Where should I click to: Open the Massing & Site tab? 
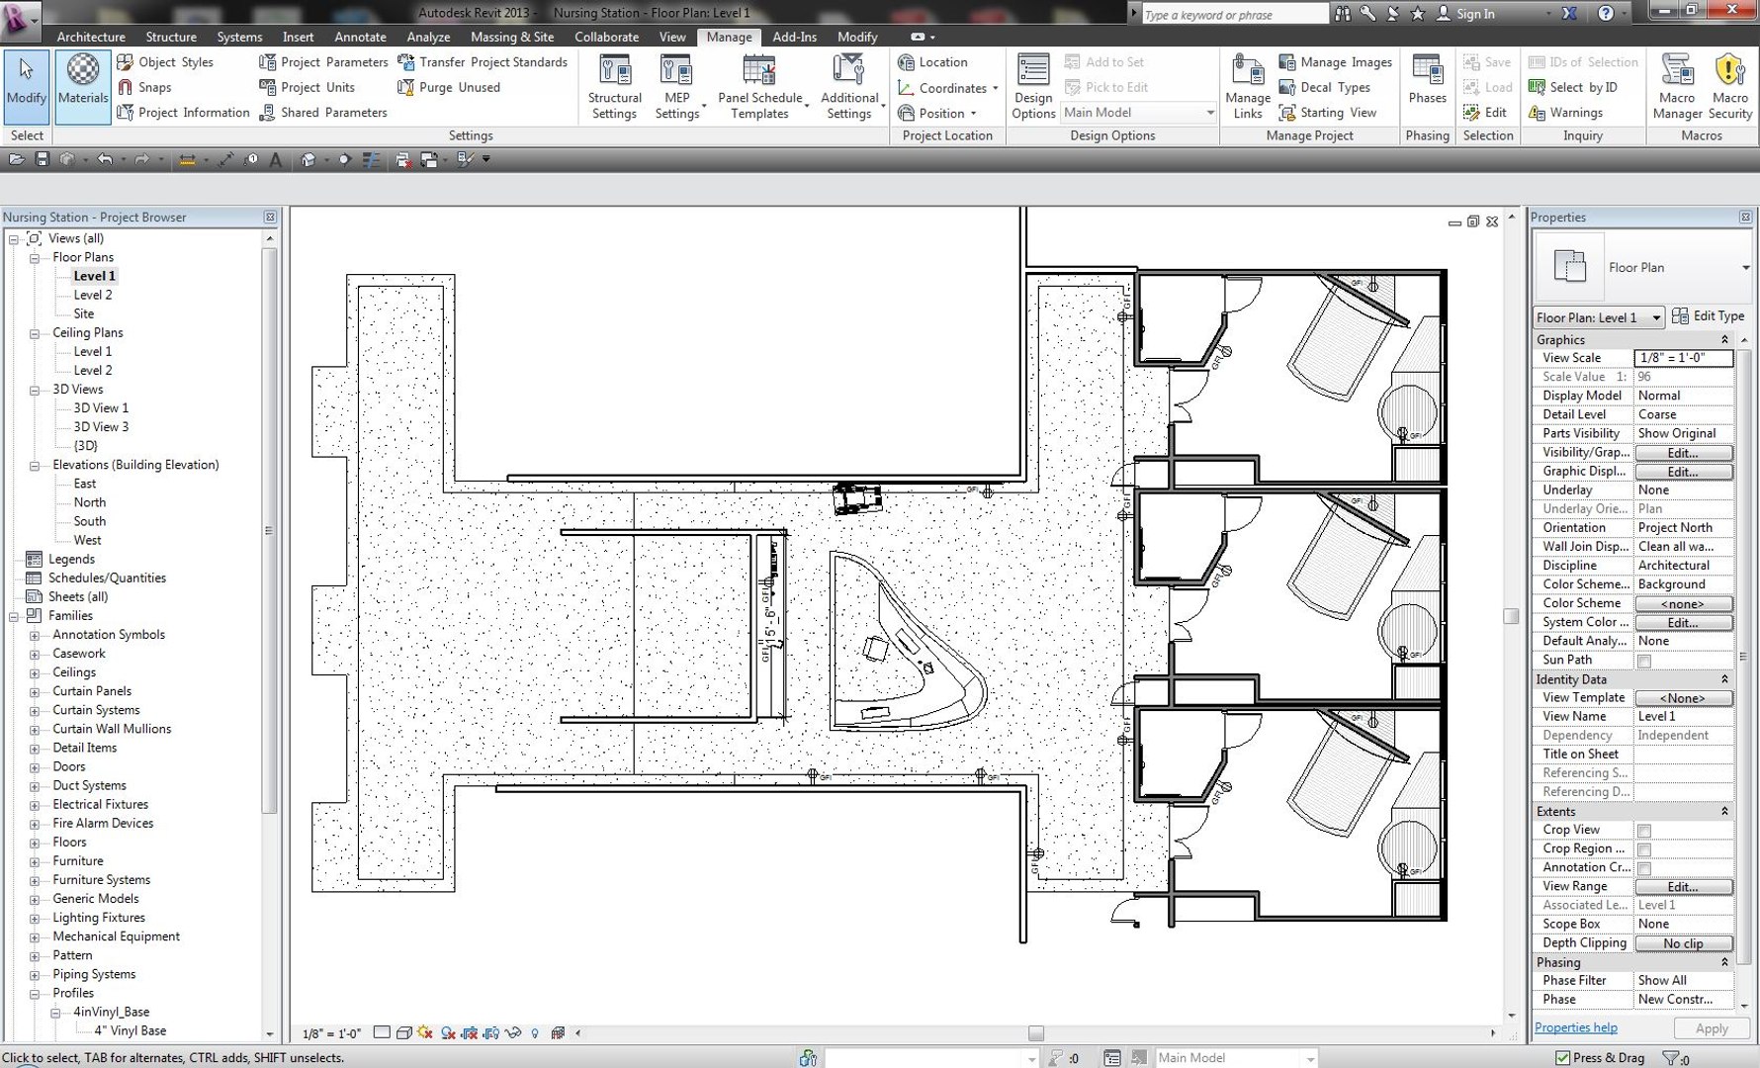[x=512, y=37]
